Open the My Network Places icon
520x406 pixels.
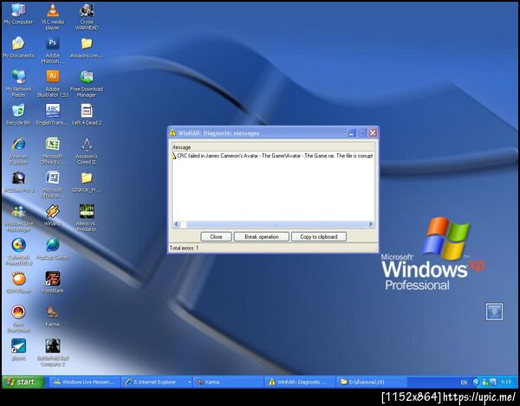click(x=18, y=83)
